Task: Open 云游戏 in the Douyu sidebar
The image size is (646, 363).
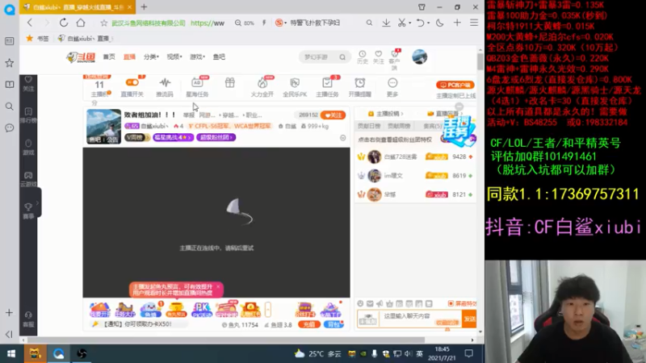Action: [28, 179]
